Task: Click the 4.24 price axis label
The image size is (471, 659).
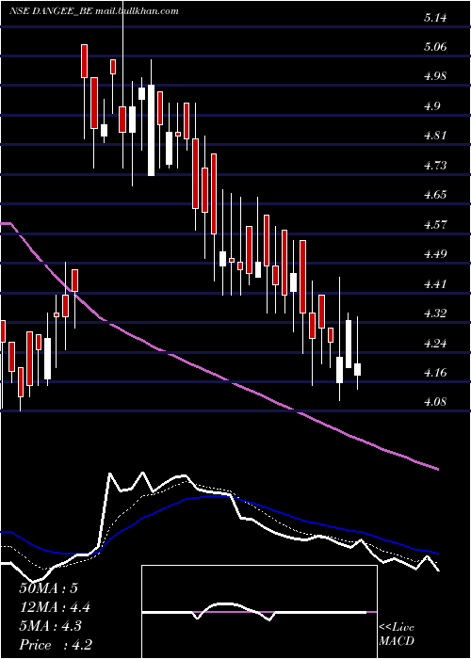Action: pyautogui.click(x=435, y=343)
